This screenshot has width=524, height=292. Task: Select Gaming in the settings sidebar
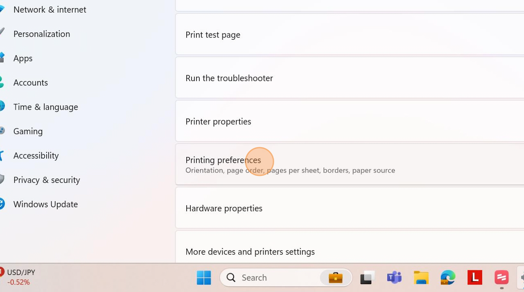point(28,131)
